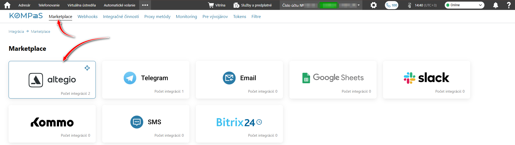Click the Vitrína link
This screenshot has height=145, width=515.
(220, 5)
